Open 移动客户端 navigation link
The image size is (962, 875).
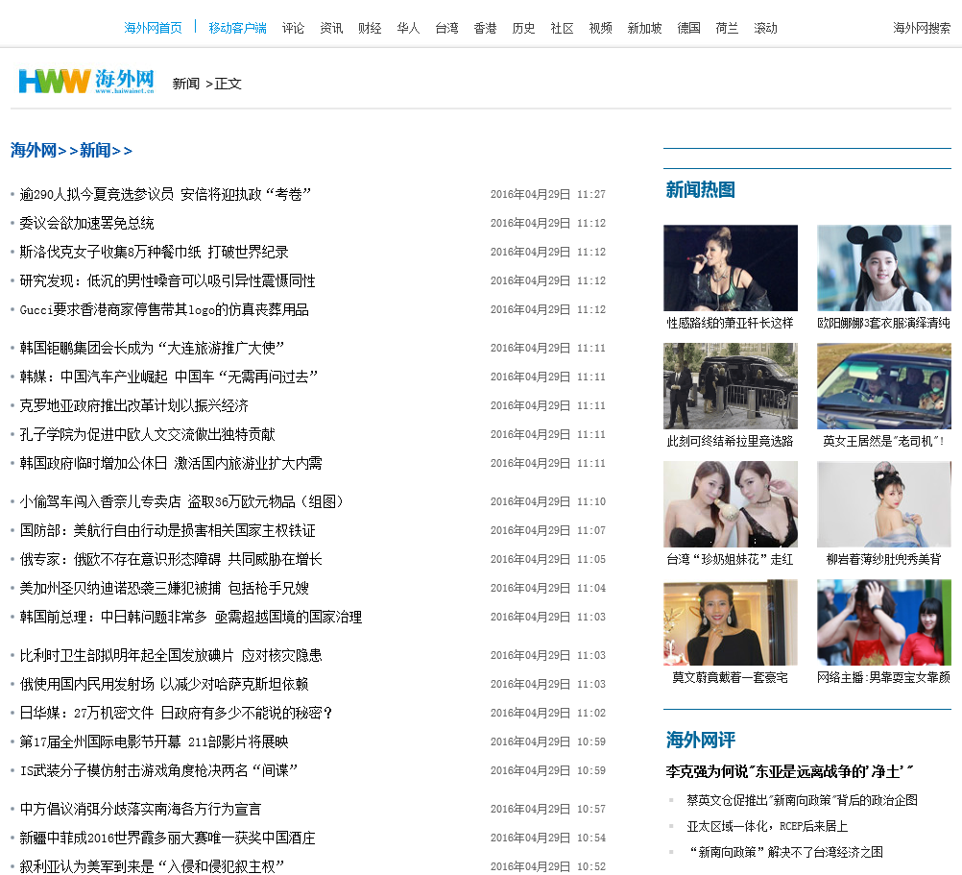click(237, 28)
